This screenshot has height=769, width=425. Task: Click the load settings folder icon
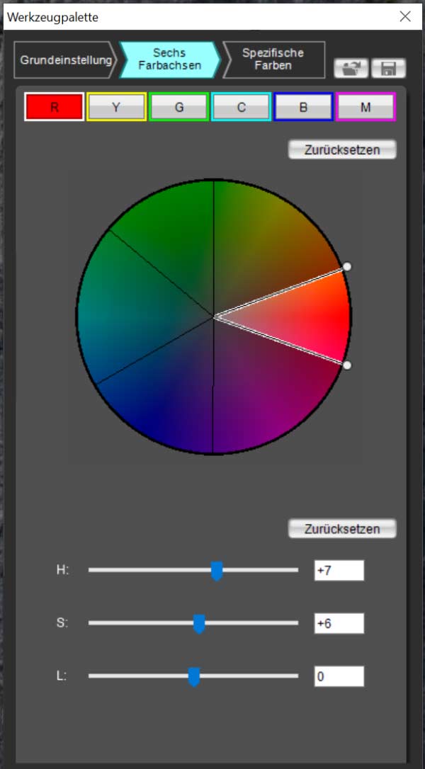pos(351,68)
